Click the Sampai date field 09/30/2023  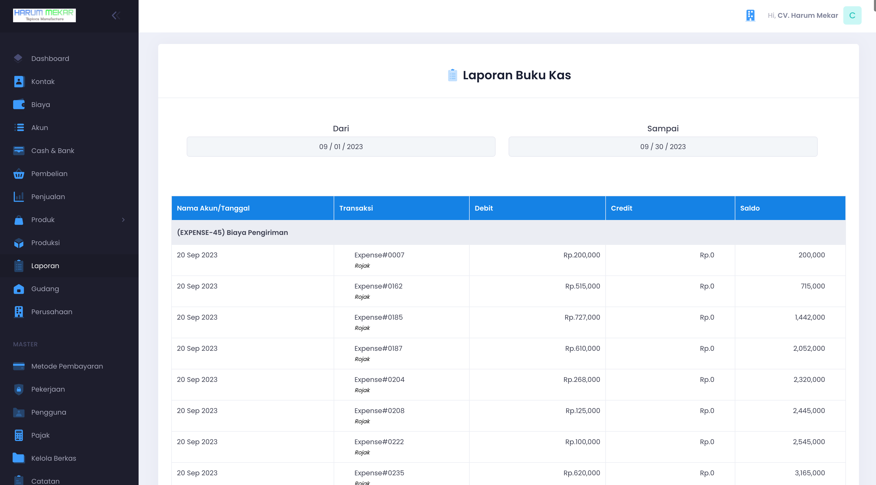coord(663,146)
